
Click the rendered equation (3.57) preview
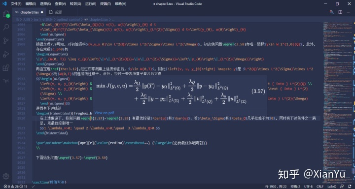(x=180, y=92)
